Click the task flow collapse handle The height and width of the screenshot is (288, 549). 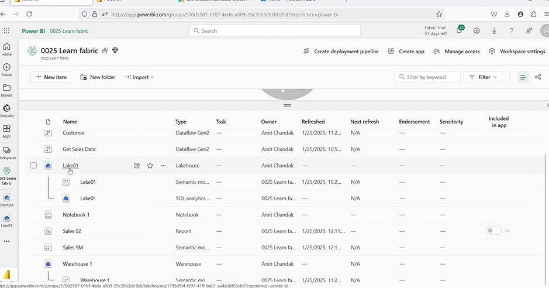pyautogui.click(x=288, y=105)
